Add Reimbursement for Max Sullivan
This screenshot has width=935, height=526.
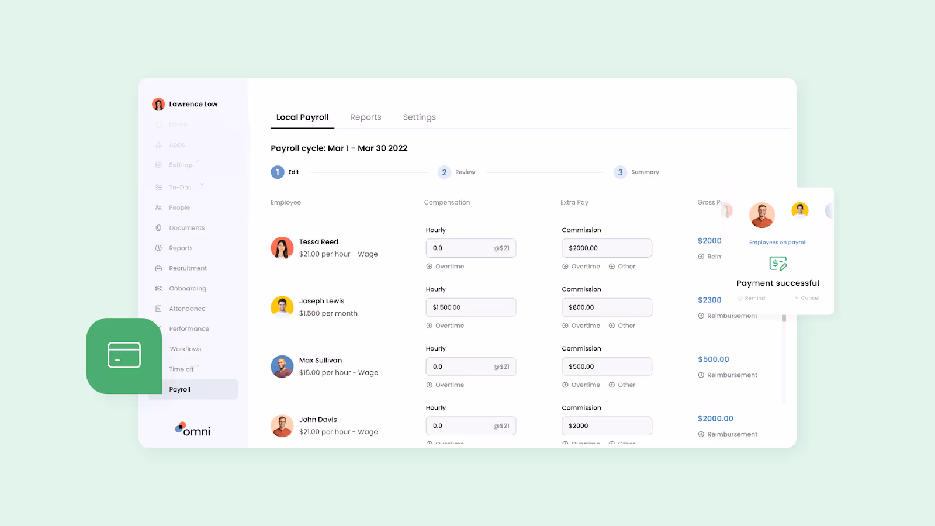pyautogui.click(x=728, y=375)
